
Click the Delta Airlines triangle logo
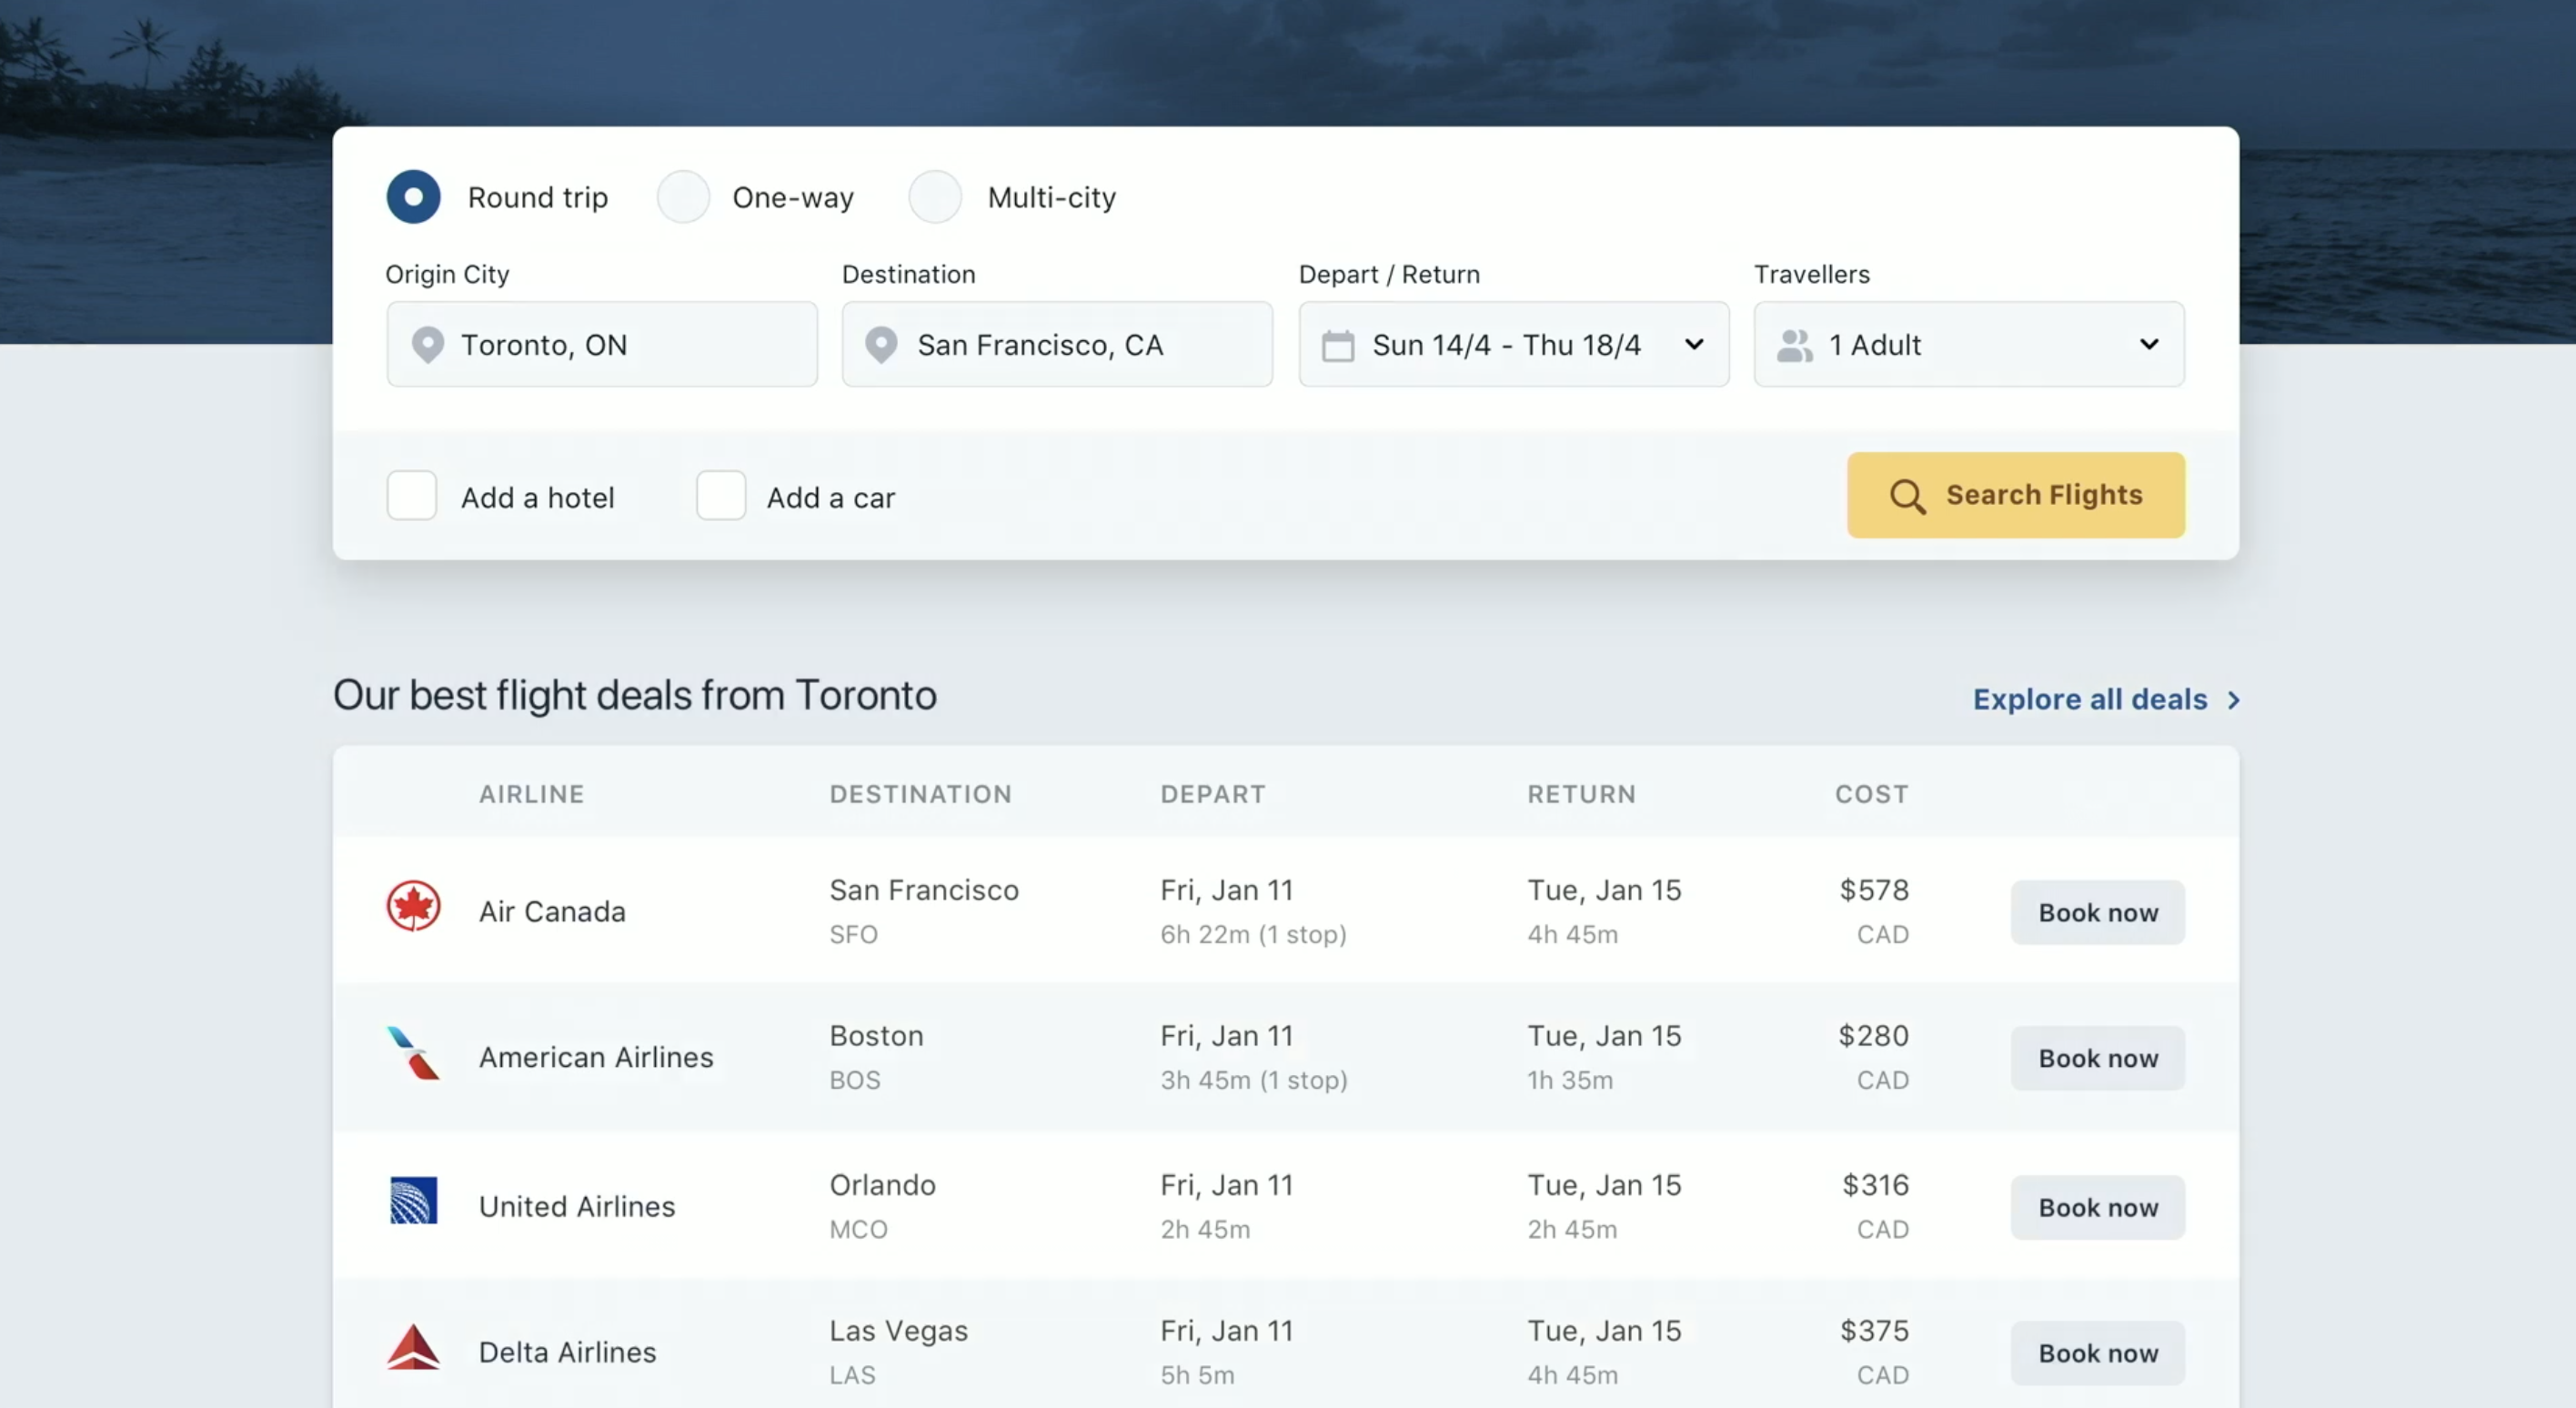(413, 1347)
